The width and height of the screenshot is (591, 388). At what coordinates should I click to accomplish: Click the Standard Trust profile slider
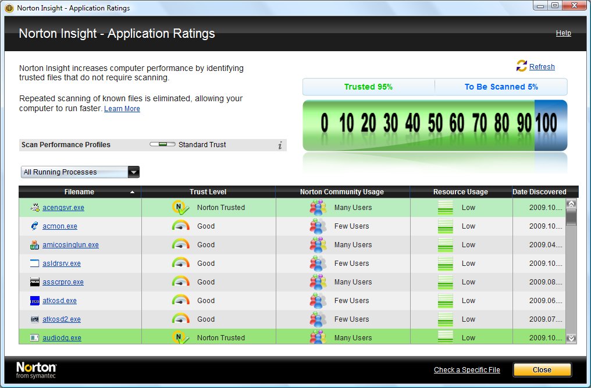pyautogui.click(x=162, y=144)
